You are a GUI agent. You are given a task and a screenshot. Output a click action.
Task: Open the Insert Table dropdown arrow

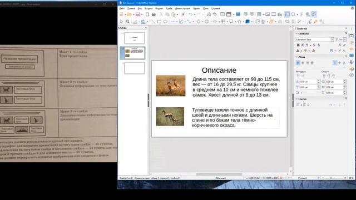263,15
